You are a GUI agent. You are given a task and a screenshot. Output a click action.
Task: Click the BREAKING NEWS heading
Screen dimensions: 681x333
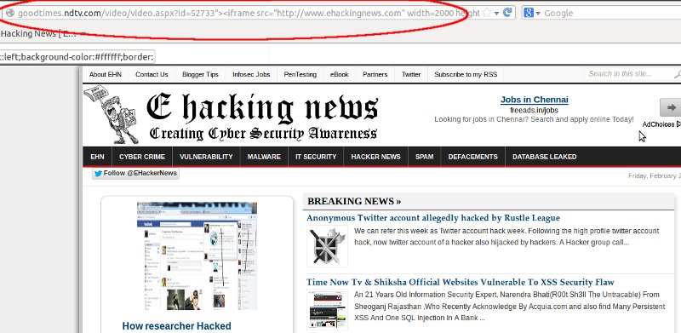(354, 201)
